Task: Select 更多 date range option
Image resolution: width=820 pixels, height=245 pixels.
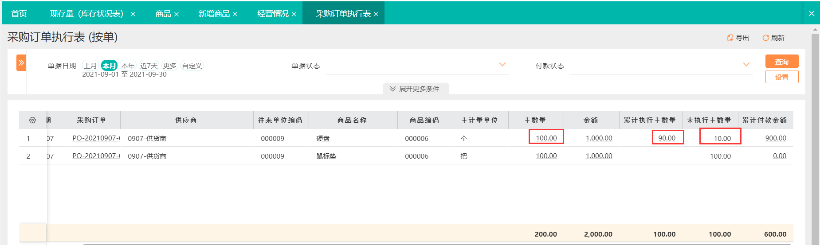Action: (170, 66)
